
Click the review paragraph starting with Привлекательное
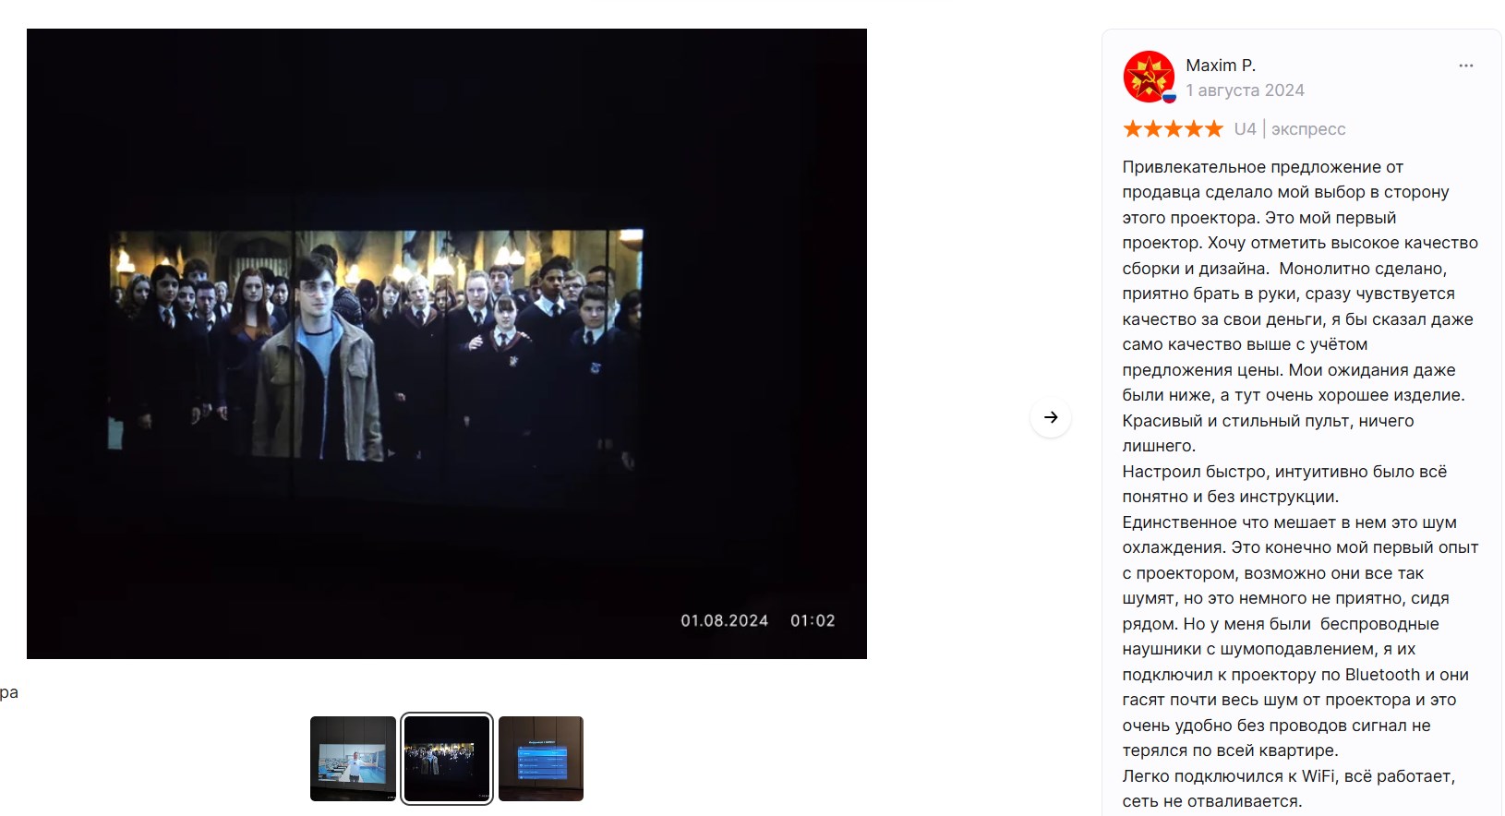point(1262,167)
